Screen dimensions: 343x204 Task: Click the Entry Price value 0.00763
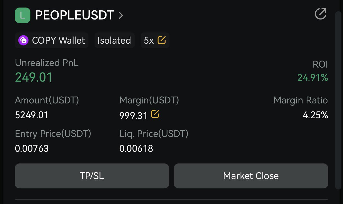click(32, 148)
